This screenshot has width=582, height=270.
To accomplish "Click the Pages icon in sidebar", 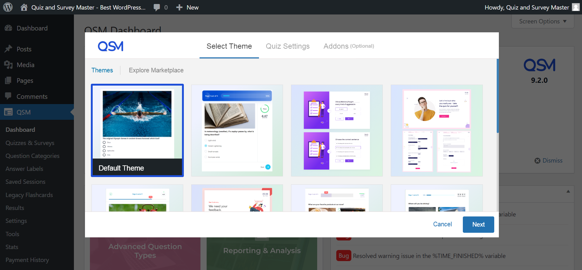I will coord(8,80).
